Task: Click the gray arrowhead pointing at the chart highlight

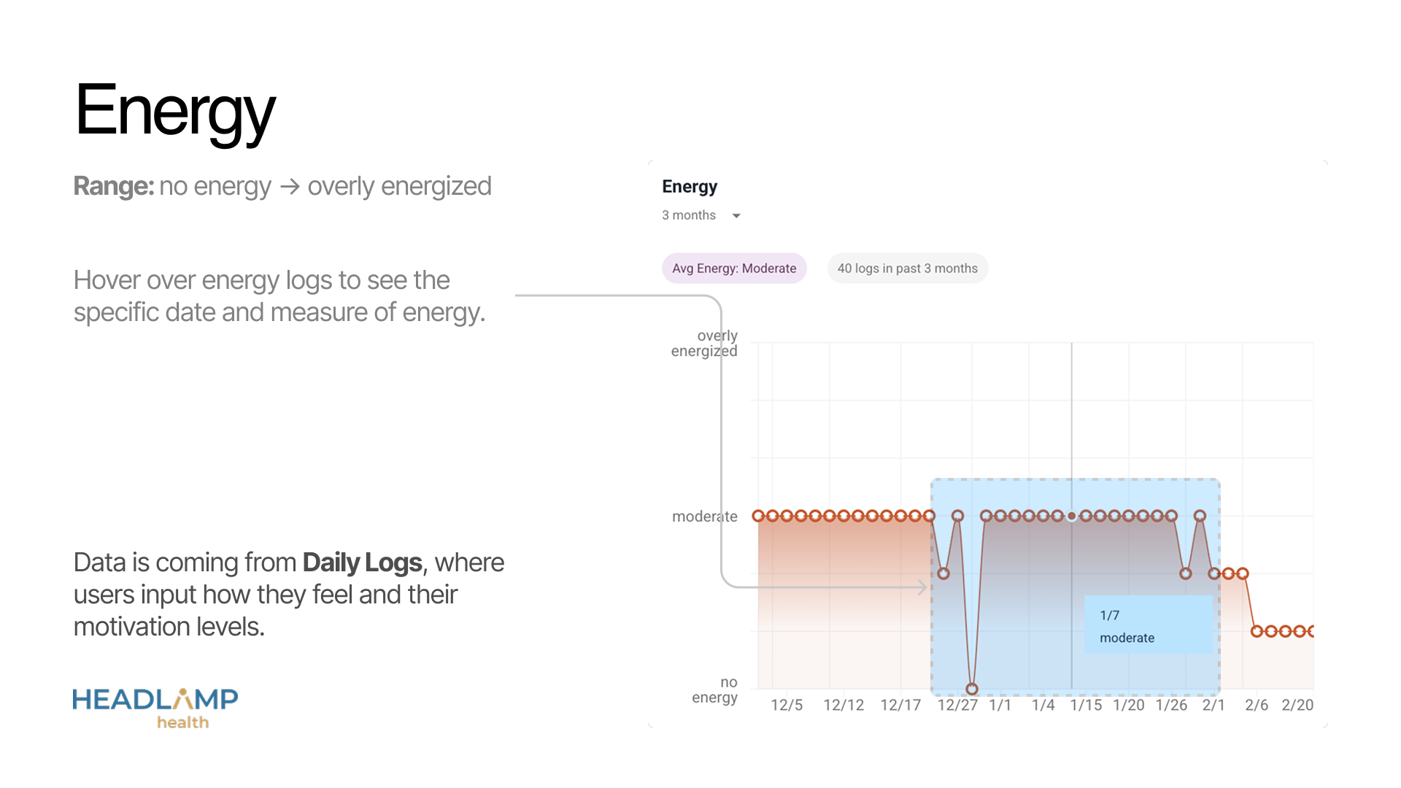Action: [922, 587]
